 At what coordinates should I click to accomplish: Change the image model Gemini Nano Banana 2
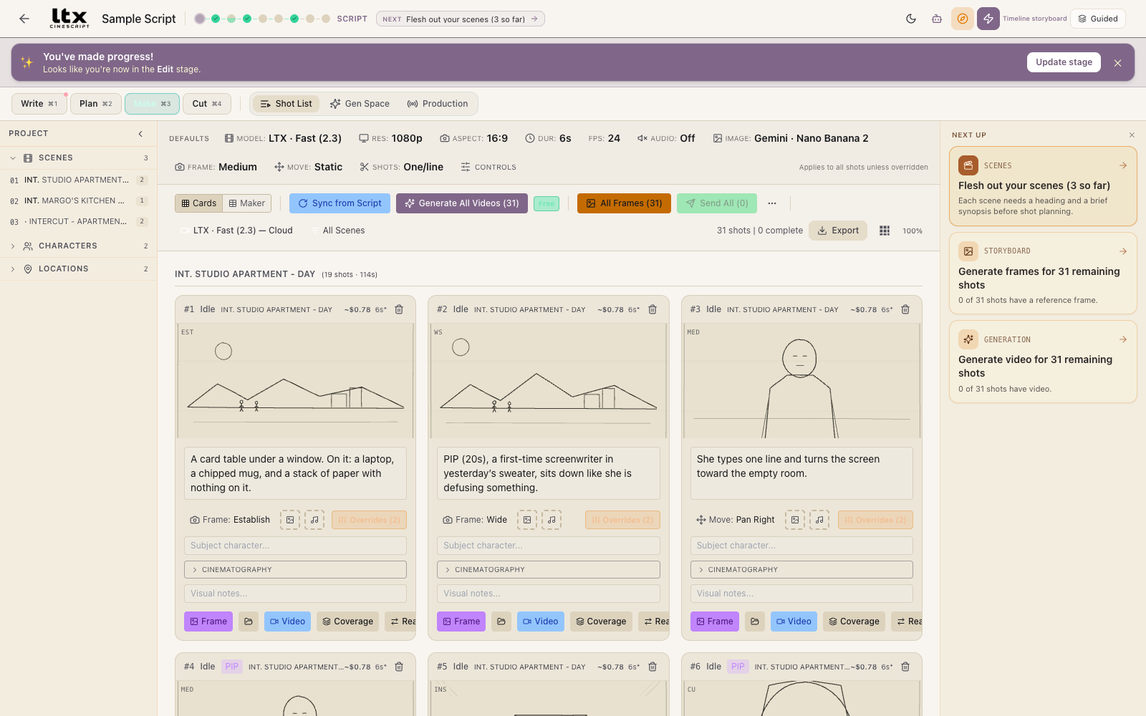(x=791, y=138)
